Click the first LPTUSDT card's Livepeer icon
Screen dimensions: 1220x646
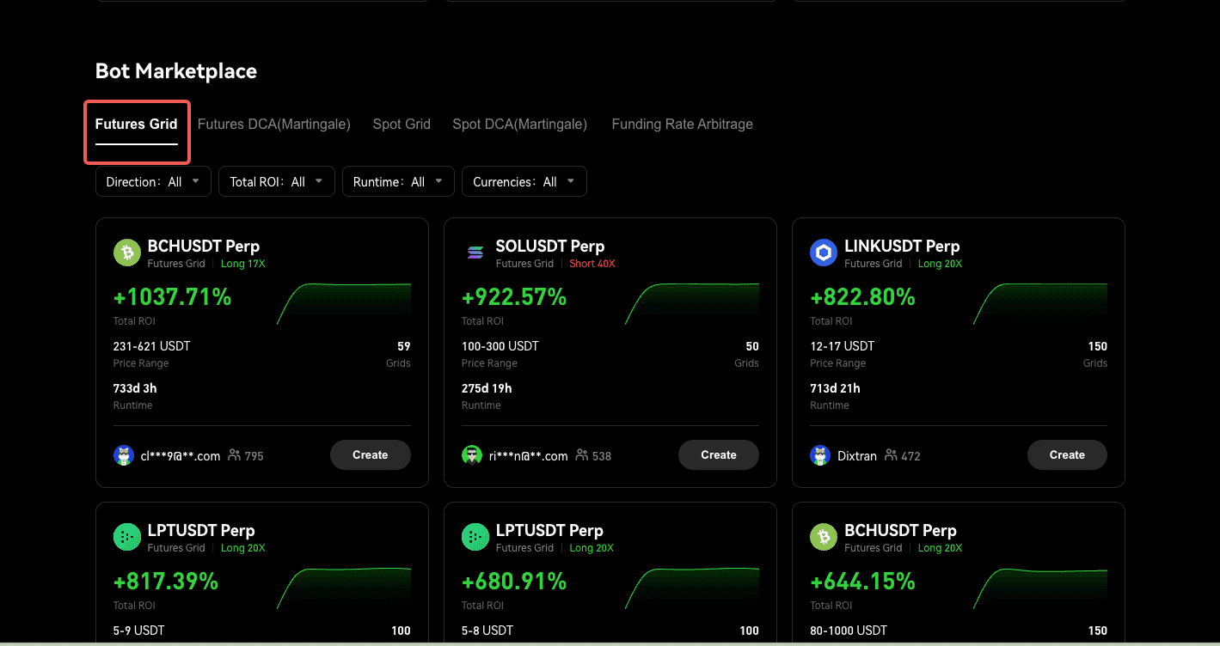click(x=126, y=537)
